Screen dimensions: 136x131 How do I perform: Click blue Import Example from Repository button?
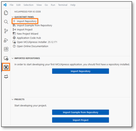81,112
